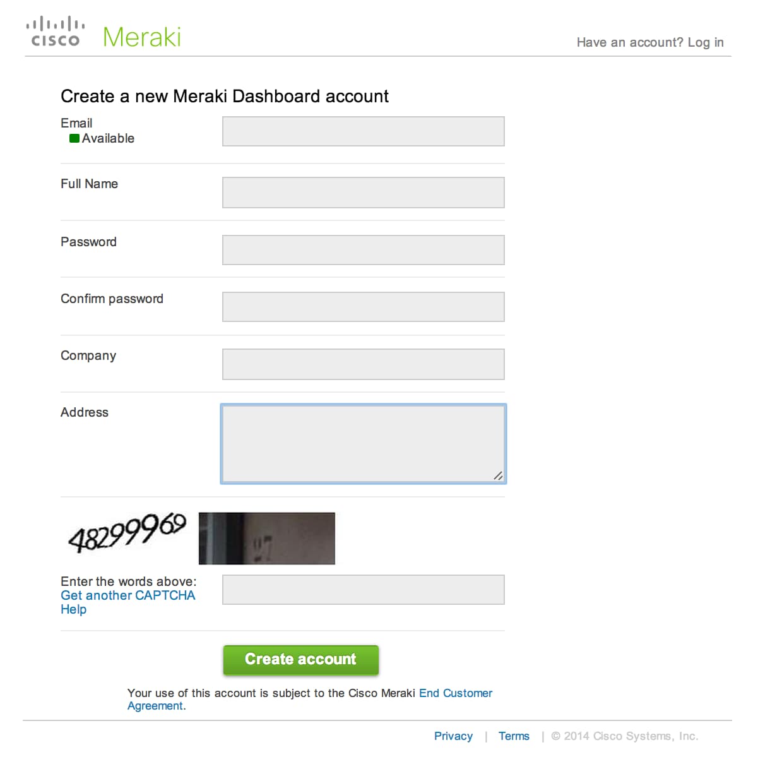This screenshot has width=758, height=757.
Task: Open the Privacy footer link
Action: click(453, 736)
